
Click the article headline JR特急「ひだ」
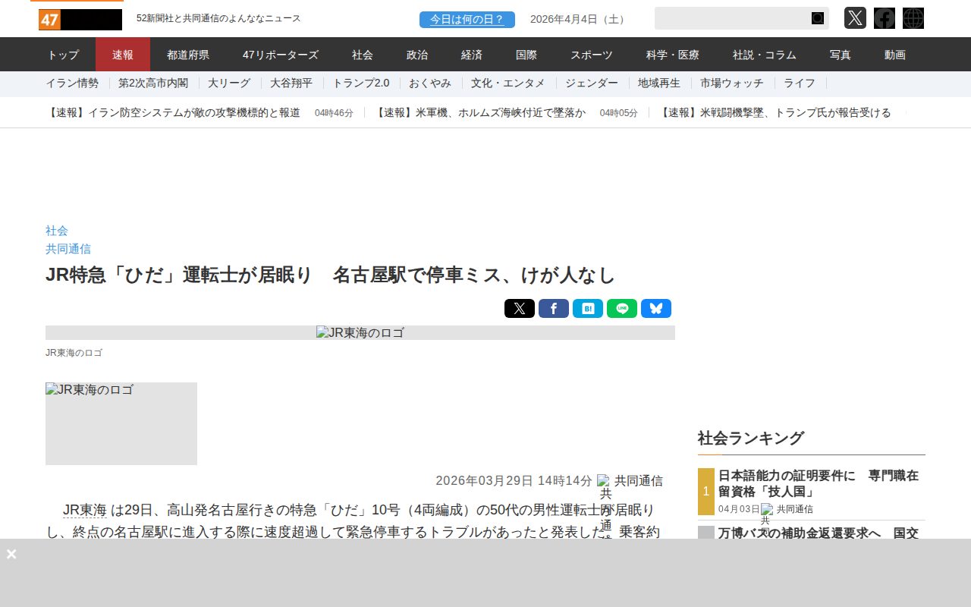coord(330,275)
